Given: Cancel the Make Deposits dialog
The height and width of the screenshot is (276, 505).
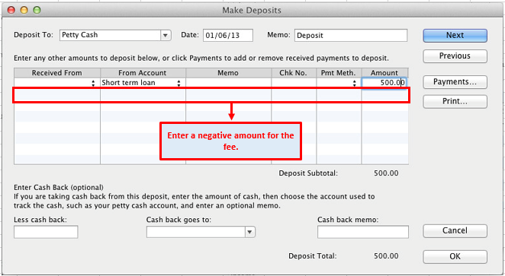Looking at the screenshot, I should [455, 230].
